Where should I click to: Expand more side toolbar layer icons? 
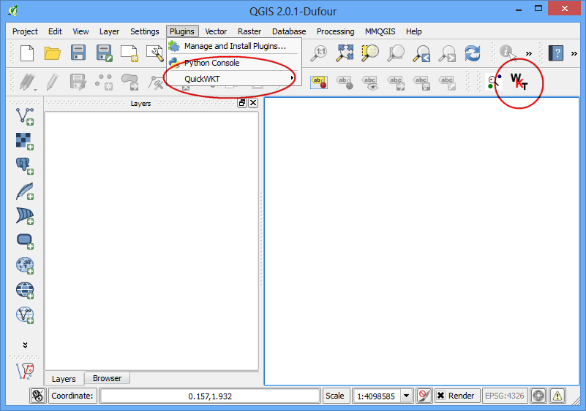(x=25, y=345)
